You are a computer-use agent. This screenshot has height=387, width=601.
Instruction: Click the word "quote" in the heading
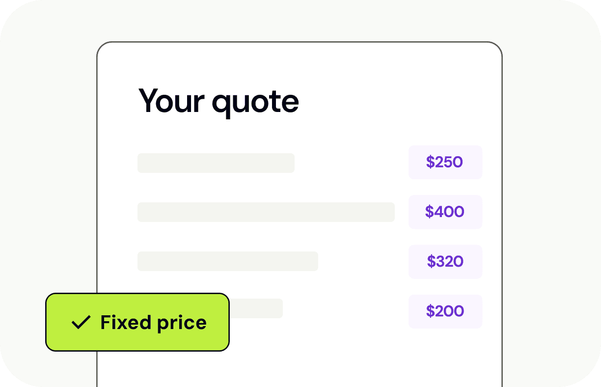coord(255,102)
